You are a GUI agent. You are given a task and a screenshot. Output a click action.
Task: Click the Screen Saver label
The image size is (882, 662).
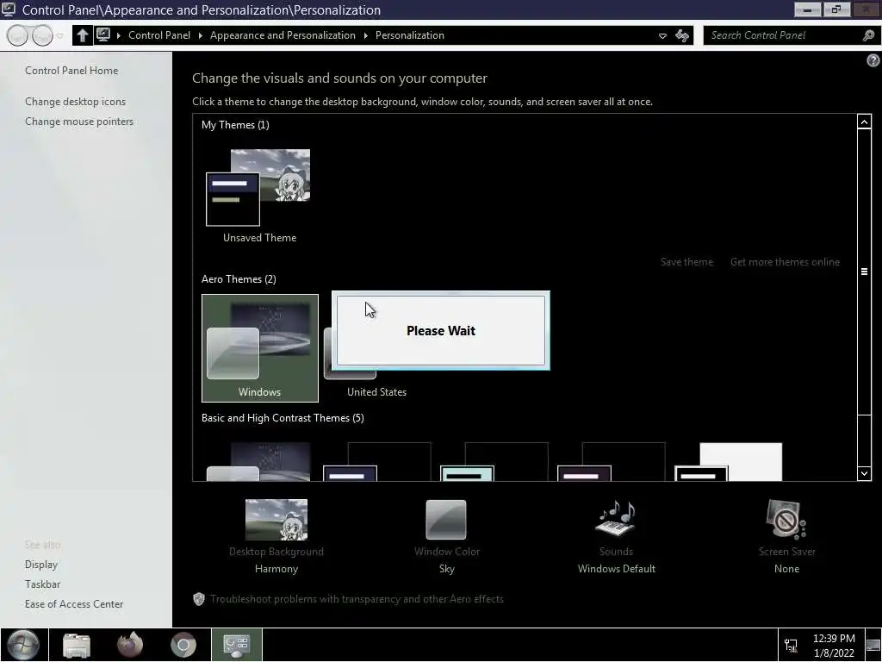tap(786, 552)
